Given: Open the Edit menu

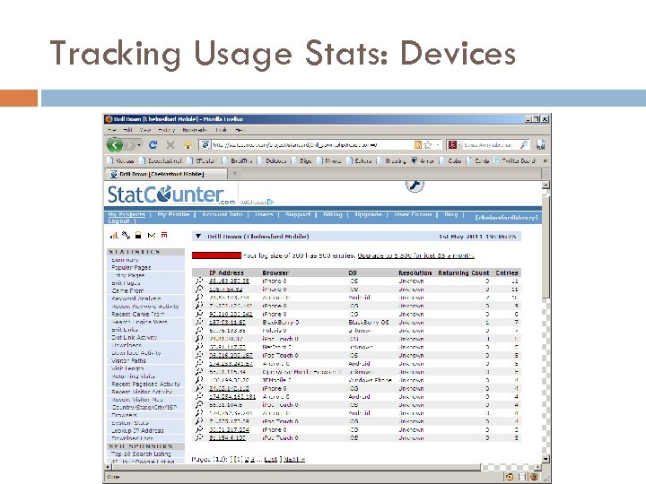Looking at the screenshot, I should 127,130.
